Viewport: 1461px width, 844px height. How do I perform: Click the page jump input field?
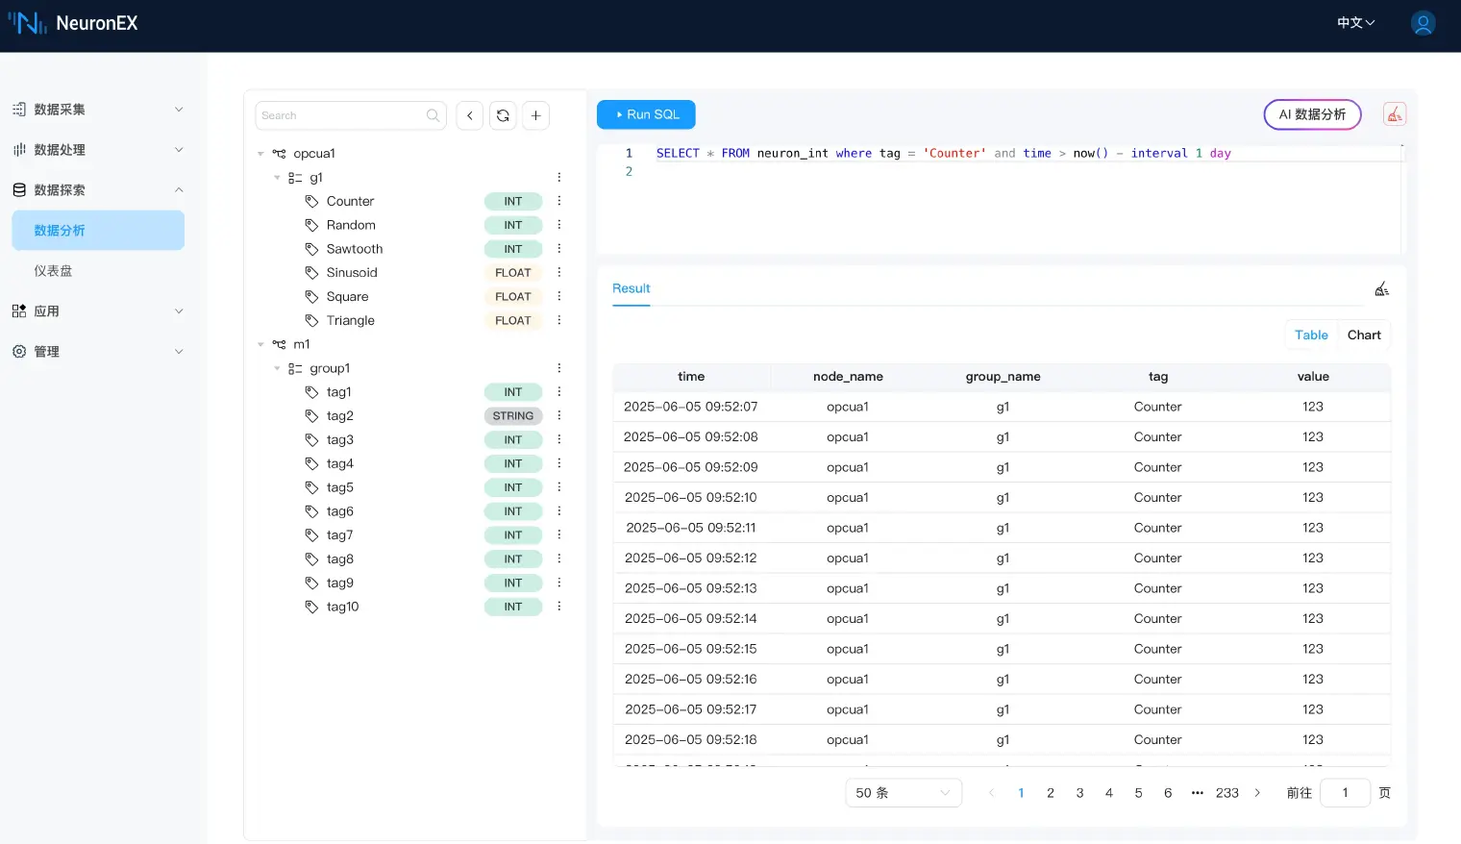coord(1344,793)
